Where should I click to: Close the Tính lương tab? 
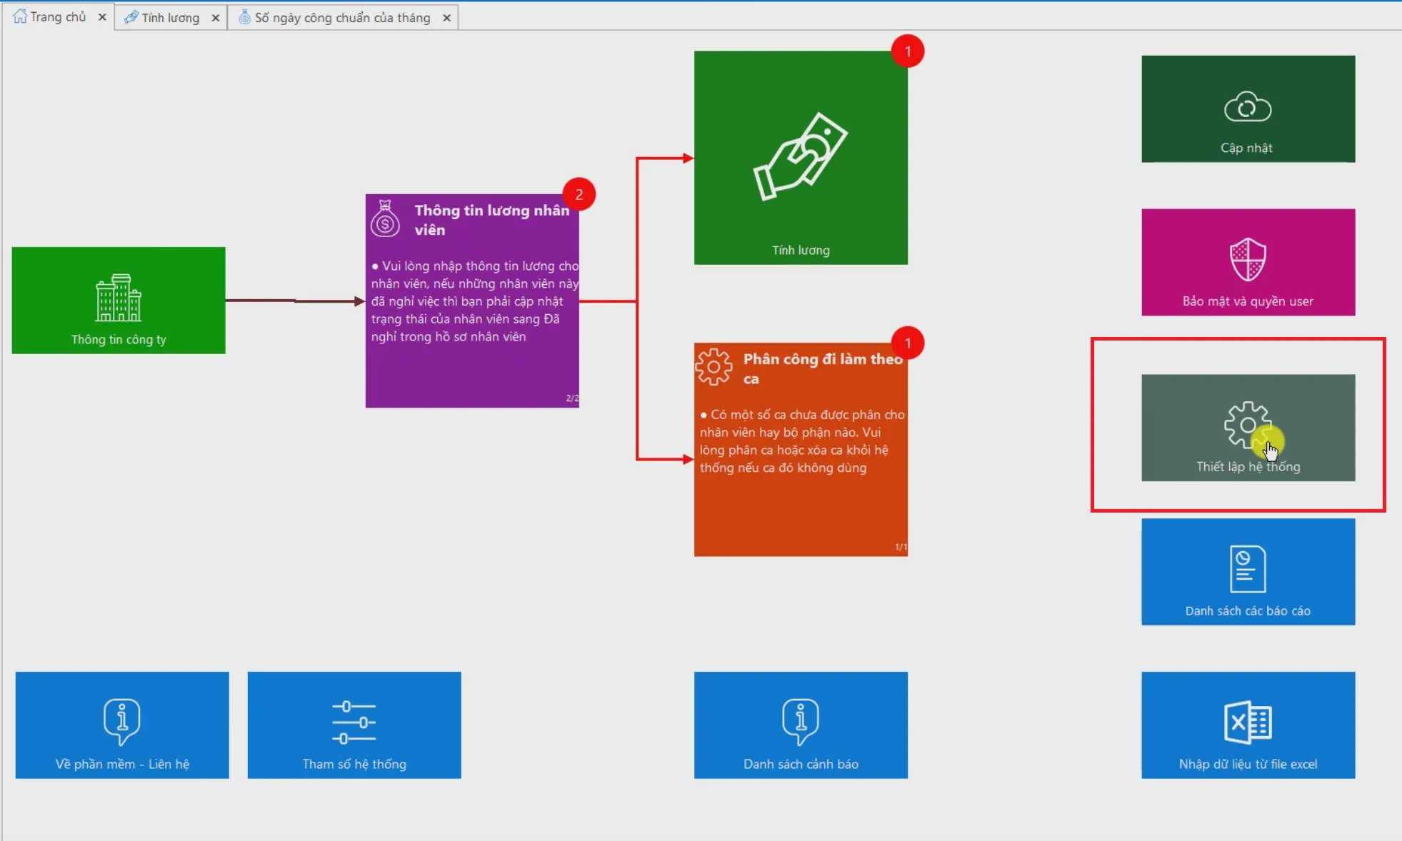point(215,18)
